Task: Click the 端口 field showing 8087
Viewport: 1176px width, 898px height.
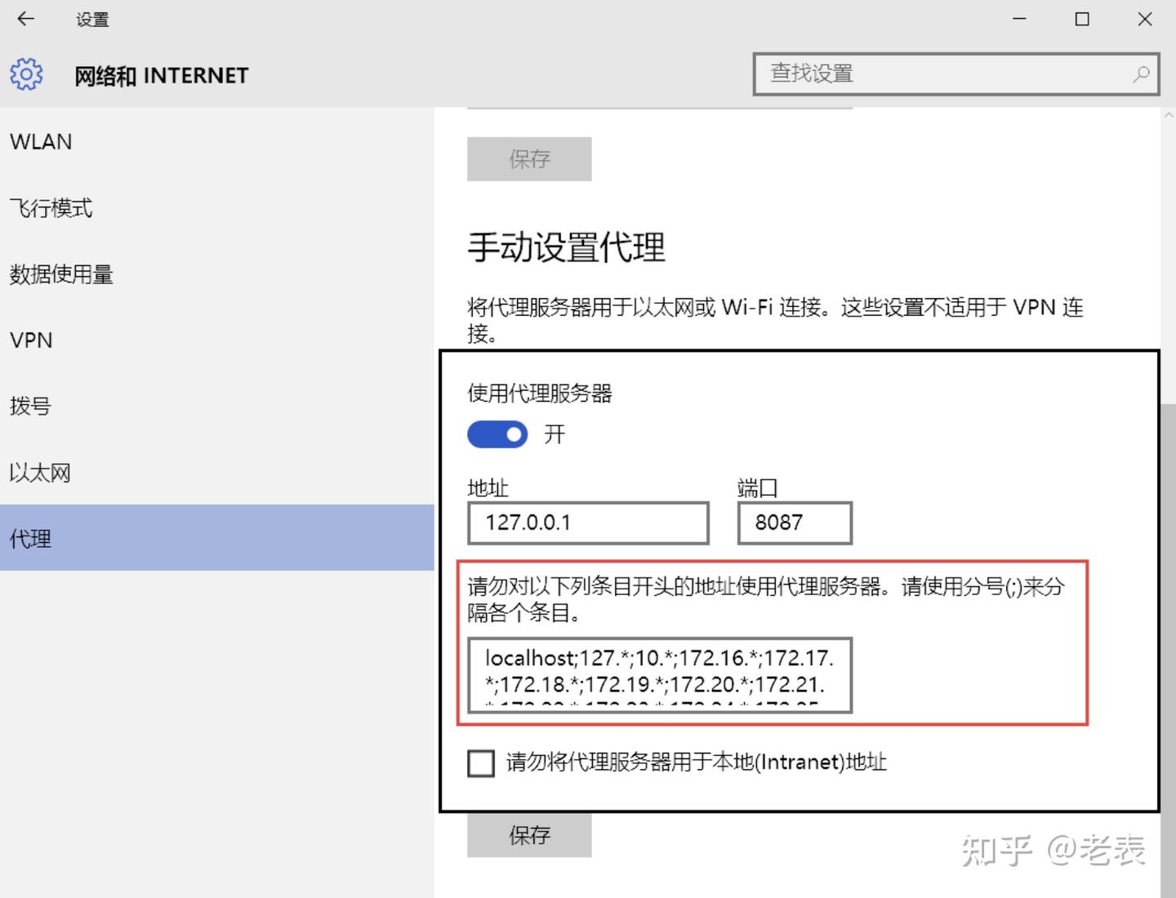Action: [793, 522]
